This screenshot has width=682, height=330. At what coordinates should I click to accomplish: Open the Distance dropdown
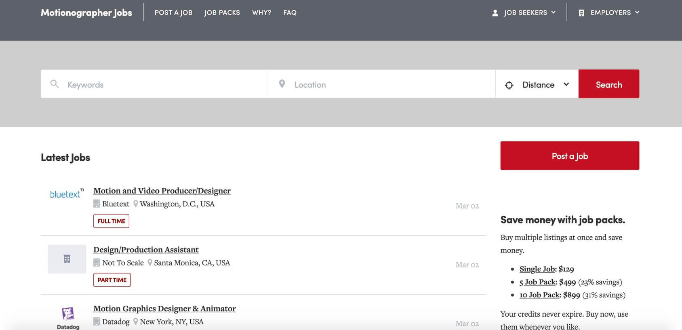537,84
